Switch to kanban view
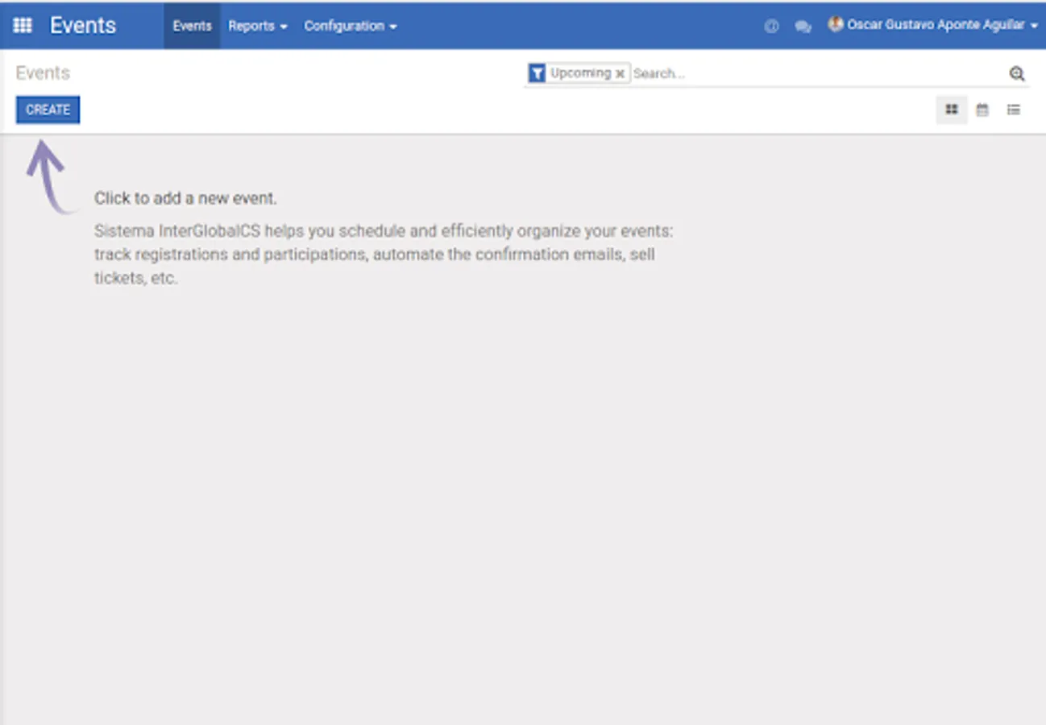Viewport: 1046px width, 725px height. pos(952,110)
